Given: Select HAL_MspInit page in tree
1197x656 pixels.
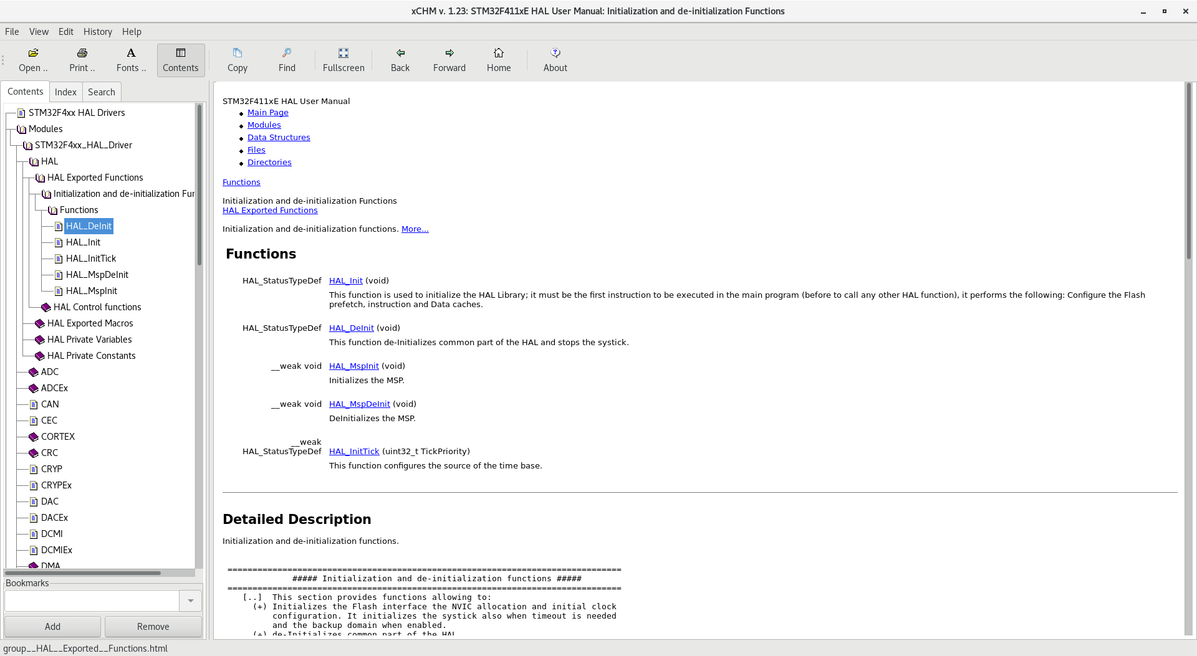Looking at the screenshot, I should pos(92,291).
